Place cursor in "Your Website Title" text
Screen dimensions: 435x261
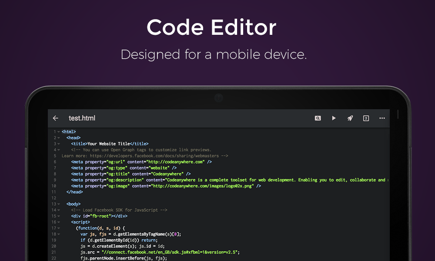109,144
